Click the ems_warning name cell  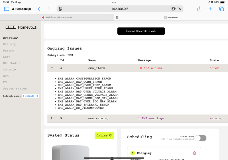point(98,118)
